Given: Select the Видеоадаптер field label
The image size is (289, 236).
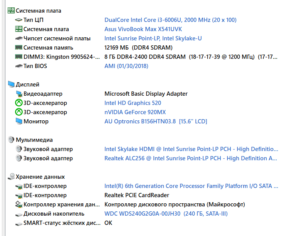Looking at the screenshot, I should click(43, 94).
